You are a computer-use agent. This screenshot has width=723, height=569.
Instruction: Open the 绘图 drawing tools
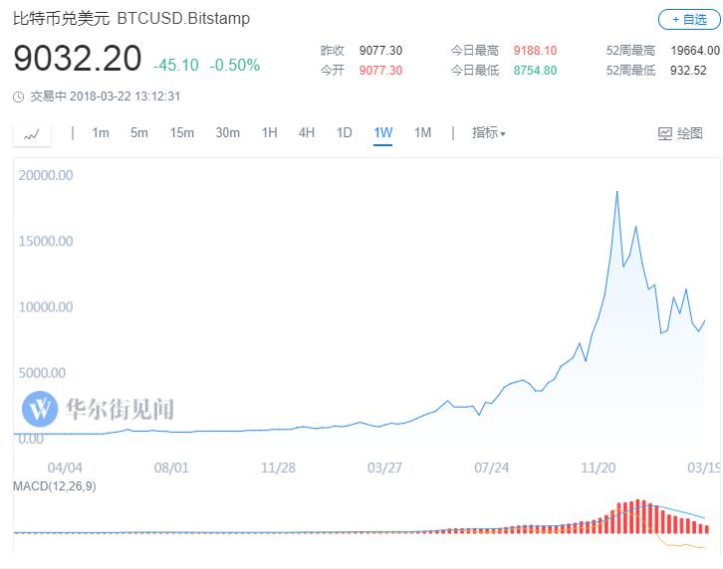681,133
